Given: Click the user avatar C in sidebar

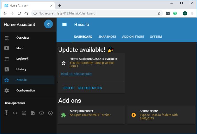Looking at the screenshot, I should pyautogui.click(x=48, y=24).
